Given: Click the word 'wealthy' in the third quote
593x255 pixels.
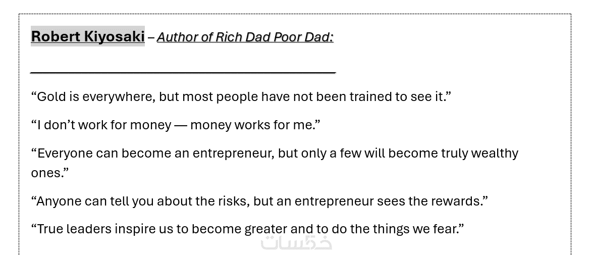Looking at the screenshot, I should pos(495,153).
